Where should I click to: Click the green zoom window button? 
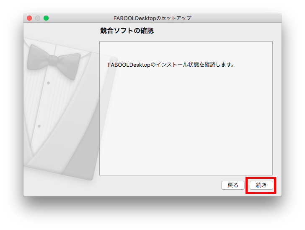tap(46, 18)
